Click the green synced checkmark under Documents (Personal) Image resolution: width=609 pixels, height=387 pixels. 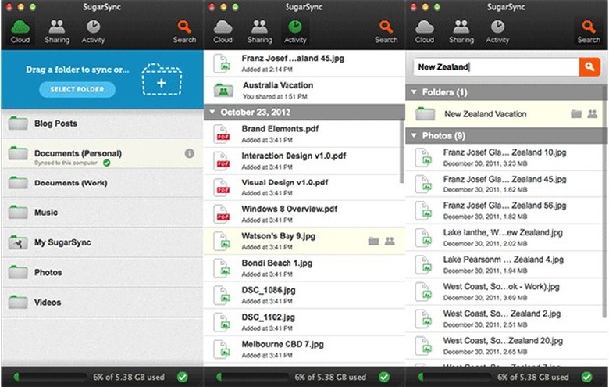[106, 163]
